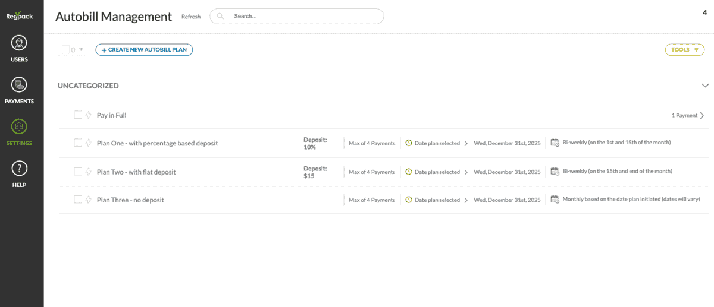Click Create New Autobill Plan button
The height and width of the screenshot is (307, 714).
click(x=144, y=50)
